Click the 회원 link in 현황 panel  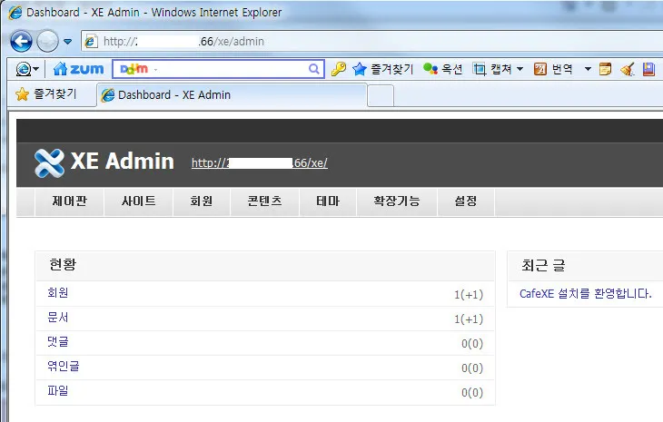click(58, 293)
